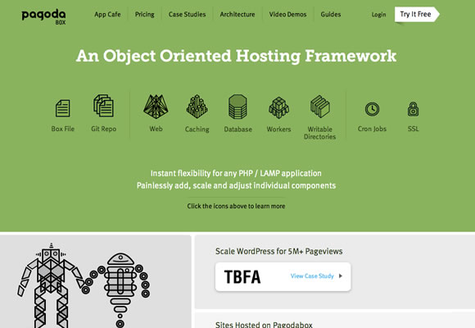
Task: Select the Workers cubes icon
Action: tap(278, 107)
